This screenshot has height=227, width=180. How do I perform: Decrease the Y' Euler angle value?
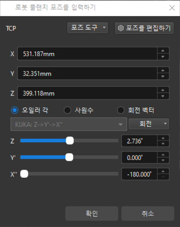pos(163,160)
